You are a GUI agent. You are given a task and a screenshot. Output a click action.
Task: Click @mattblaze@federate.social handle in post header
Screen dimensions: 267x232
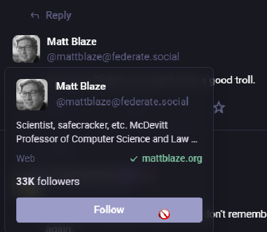(113, 57)
